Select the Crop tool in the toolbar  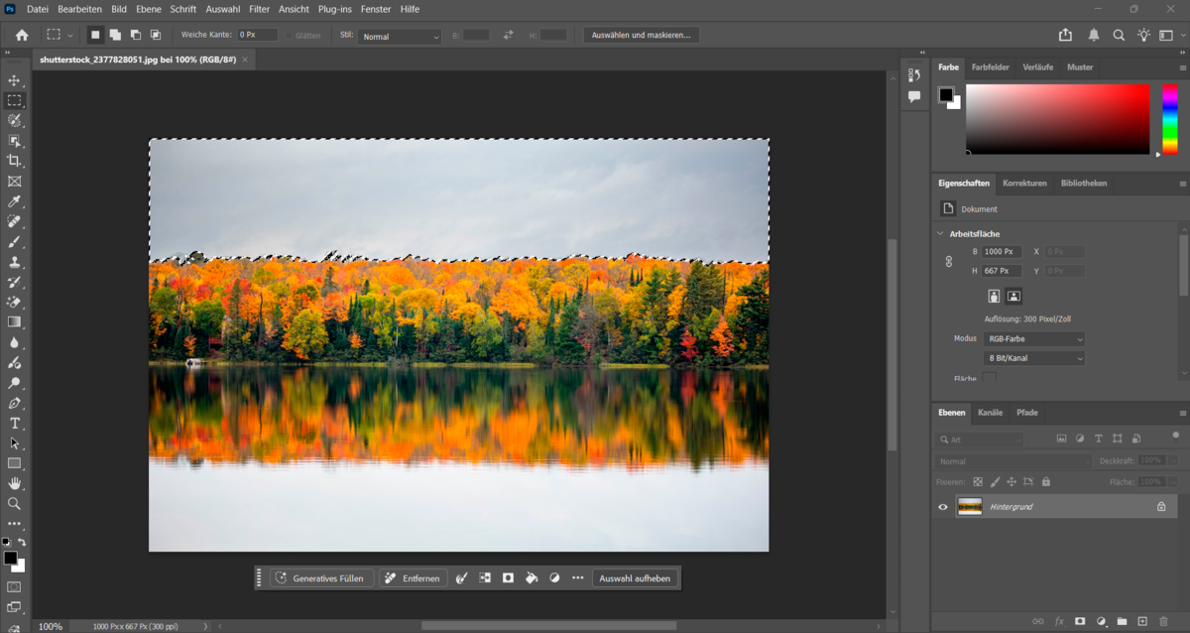click(x=15, y=161)
